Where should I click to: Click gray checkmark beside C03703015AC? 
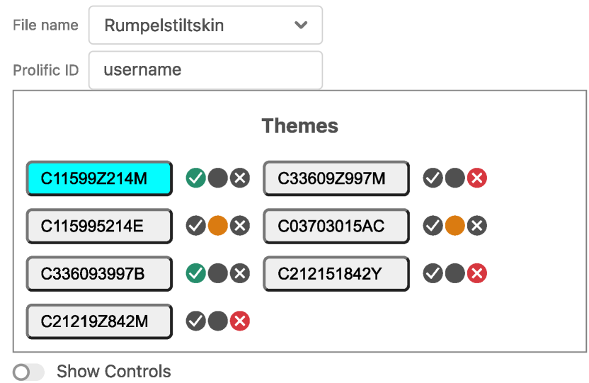point(433,226)
